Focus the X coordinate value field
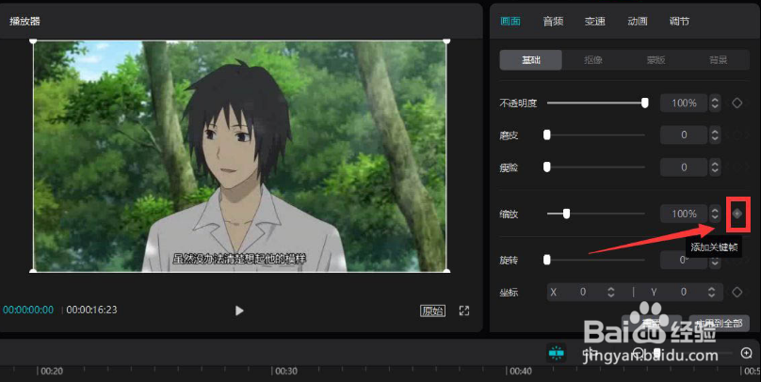761x382 pixels. [x=582, y=292]
